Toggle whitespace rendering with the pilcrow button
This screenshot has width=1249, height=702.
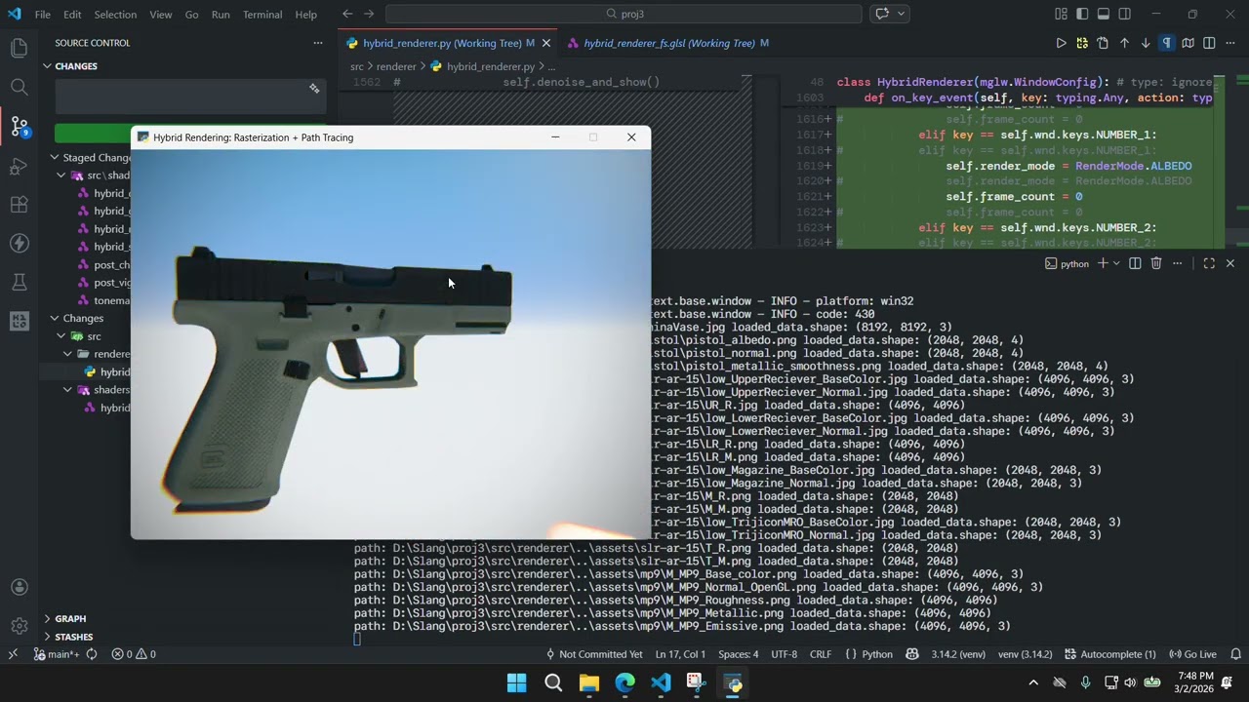point(1166,43)
